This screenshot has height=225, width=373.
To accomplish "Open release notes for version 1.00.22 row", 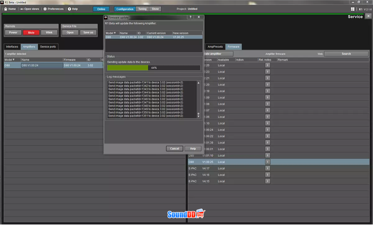I will (268, 136).
